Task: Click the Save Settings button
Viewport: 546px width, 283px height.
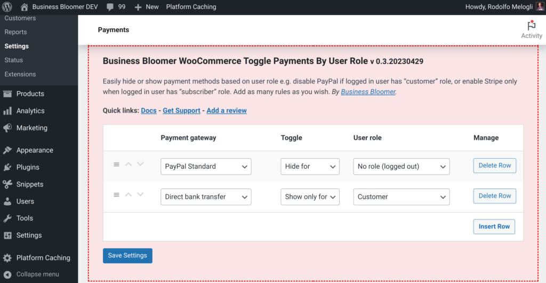Action: (x=127, y=255)
